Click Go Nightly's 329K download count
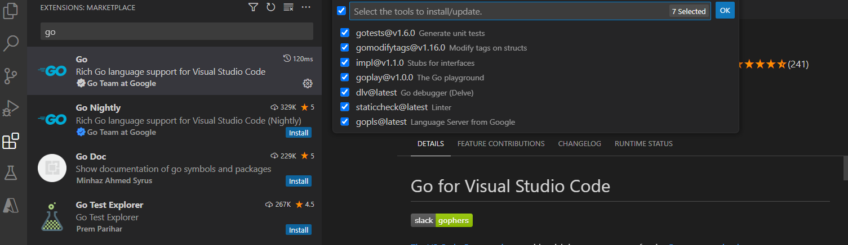Image resolution: width=848 pixels, height=245 pixels. point(283,107)
